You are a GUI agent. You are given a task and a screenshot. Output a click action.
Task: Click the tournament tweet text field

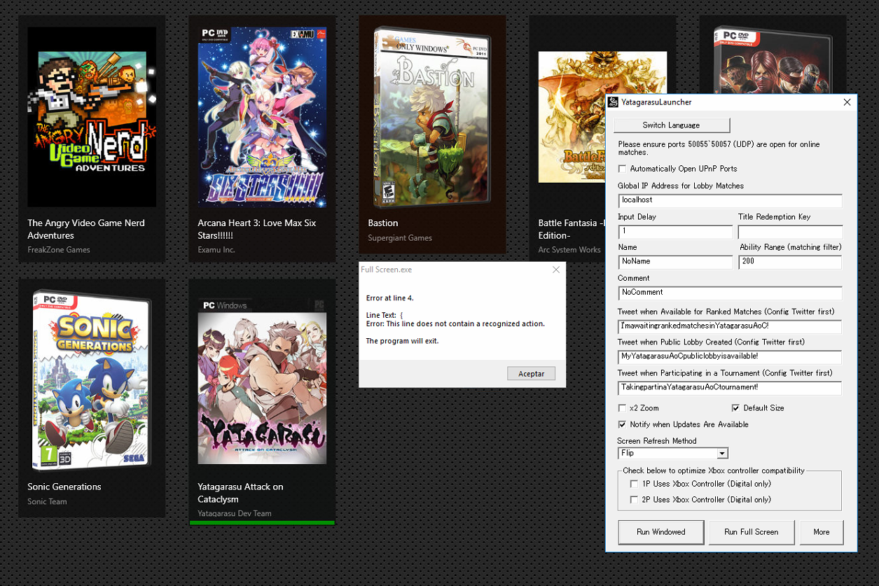(x=730, y=388)
